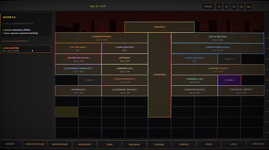Open the DIRECTIVES tab

point(258,144)
